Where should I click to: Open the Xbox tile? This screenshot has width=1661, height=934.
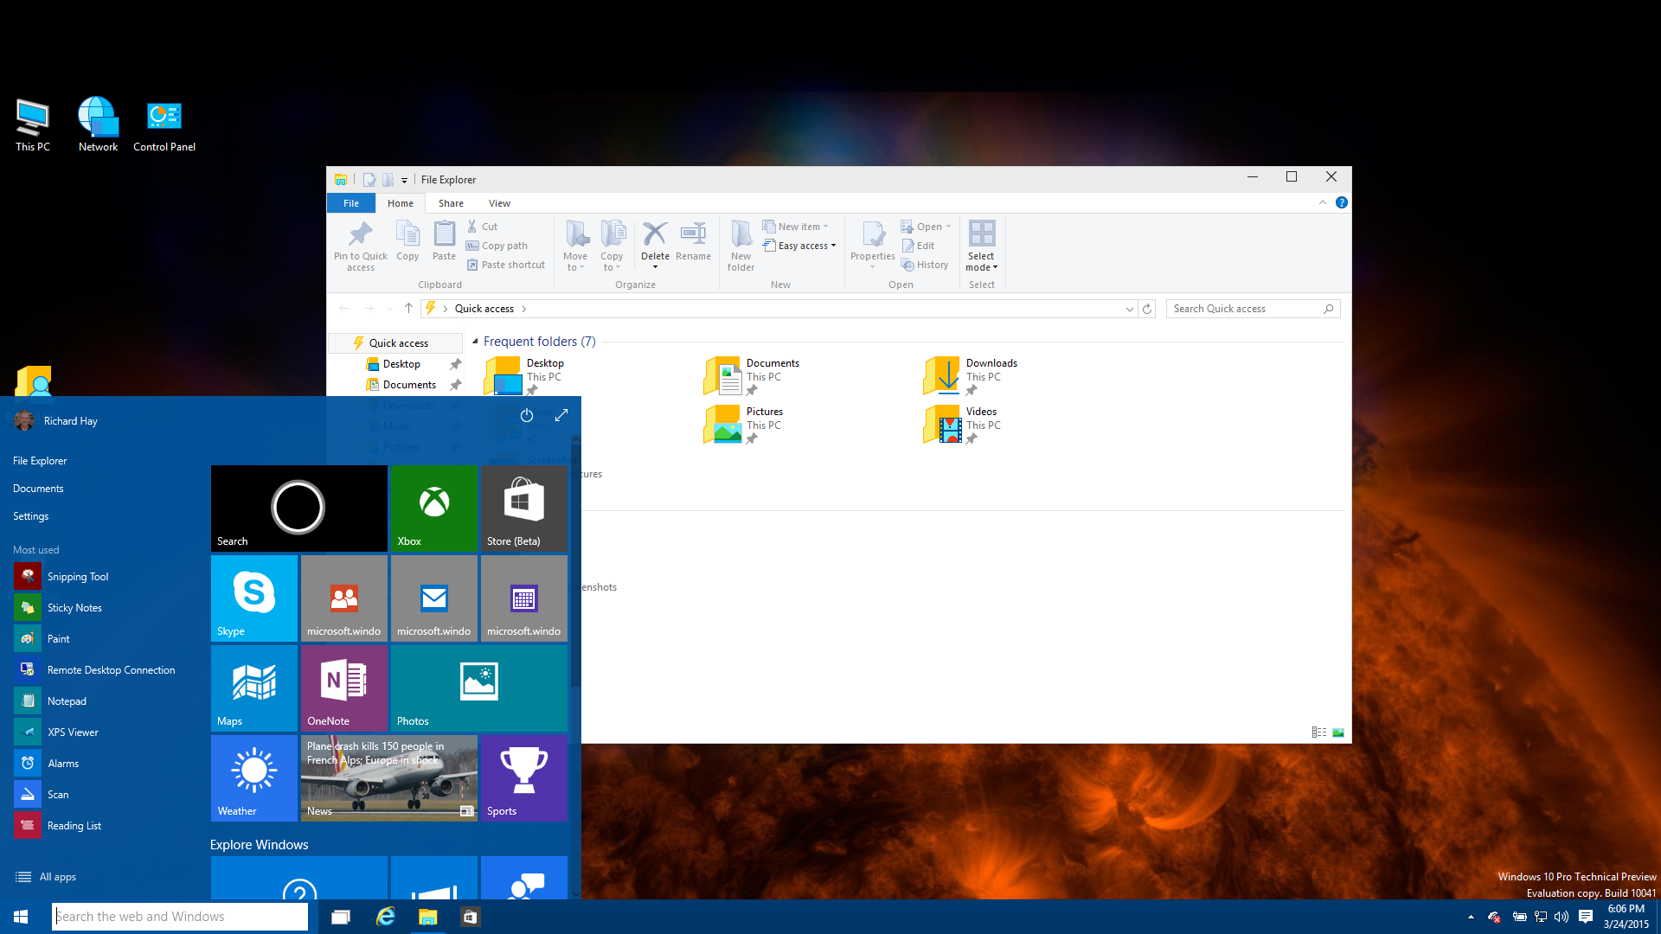pos(434,508)
